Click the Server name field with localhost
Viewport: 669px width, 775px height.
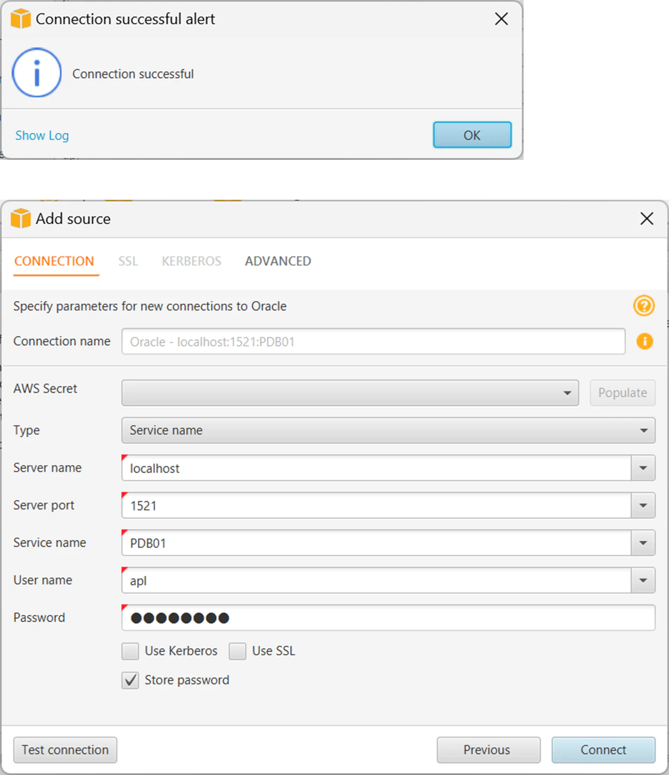(376, 468)
